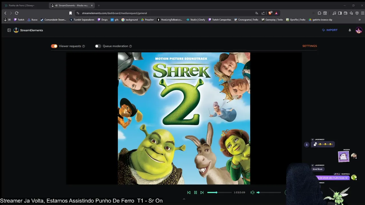Toggle the StreamElements sidebar panel icon
The image size is (365, 205).
pyautogui.click(x=9, y=30)
